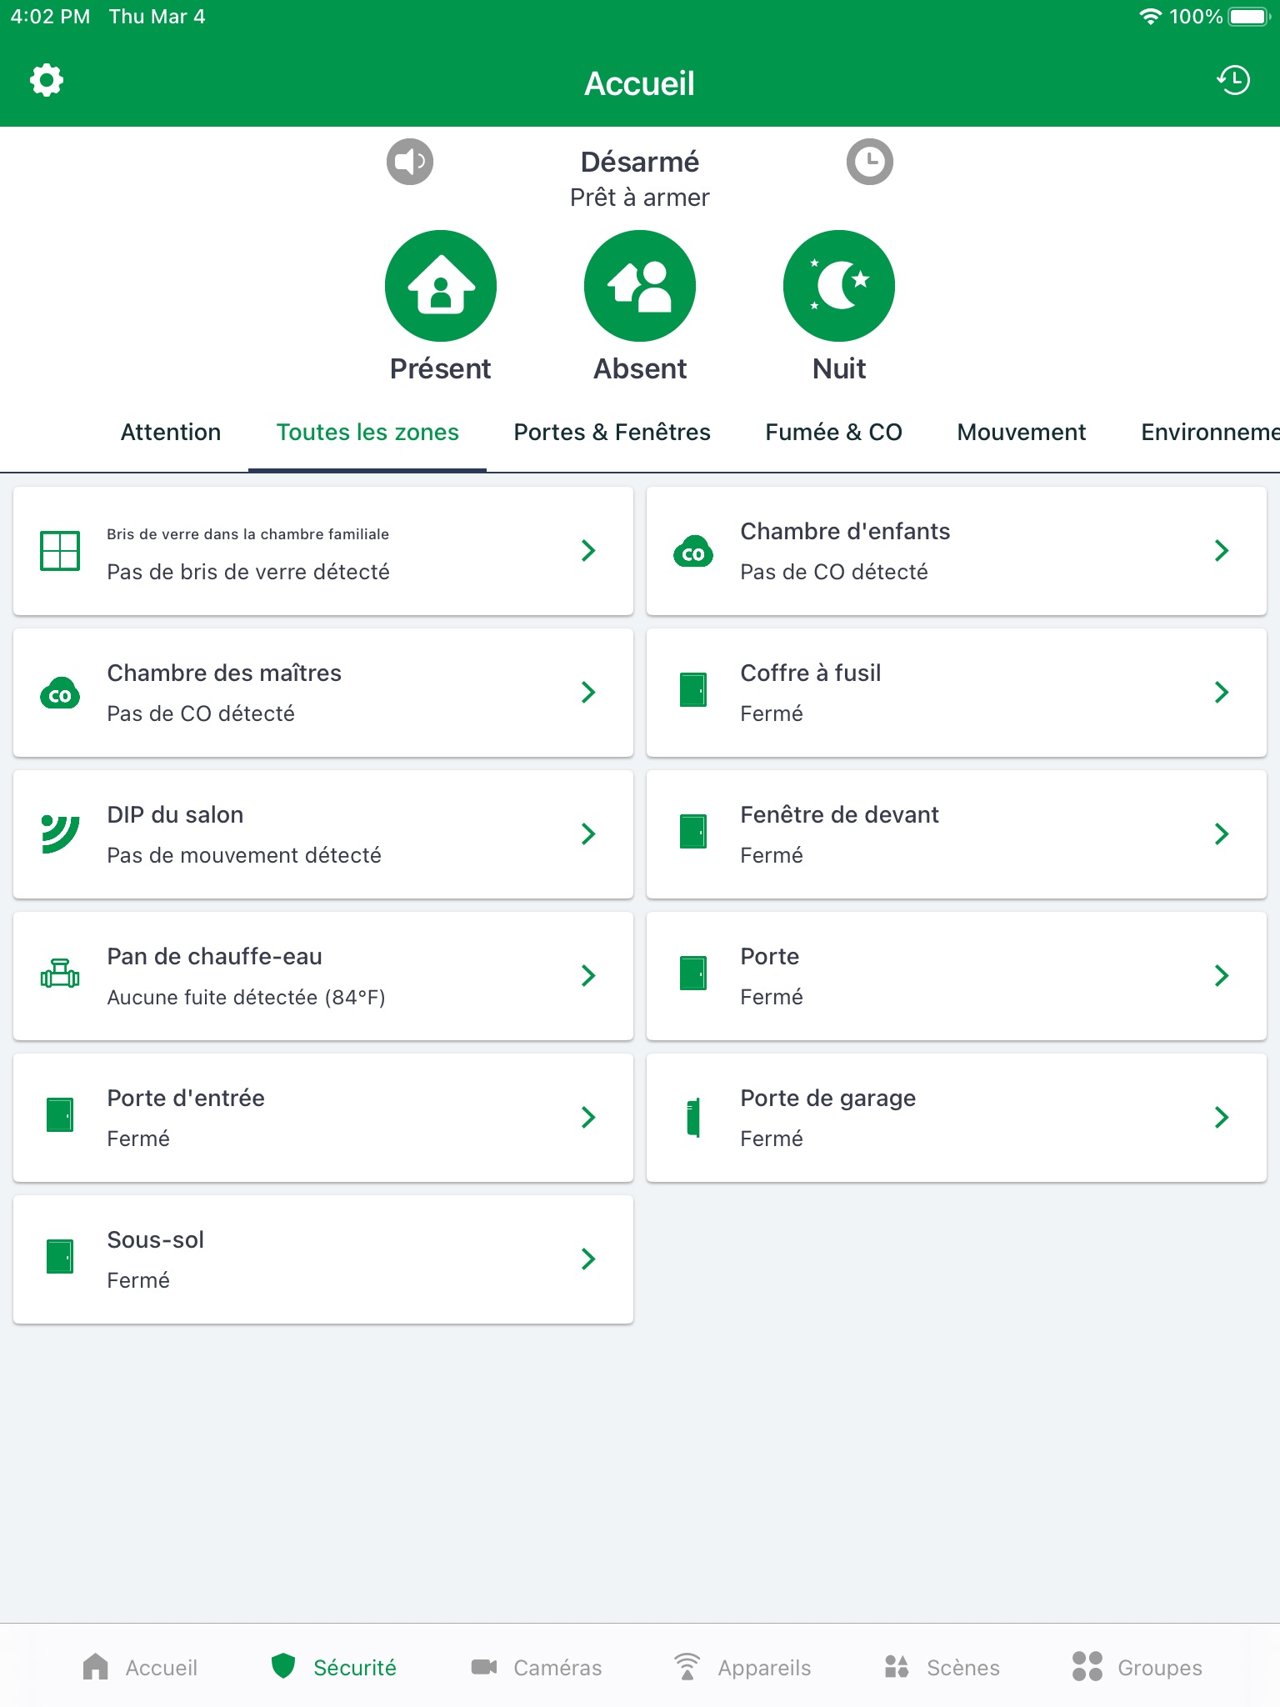
Task: Open 'Pas de bris de verre détecté' status
Action: coord(248,572)
